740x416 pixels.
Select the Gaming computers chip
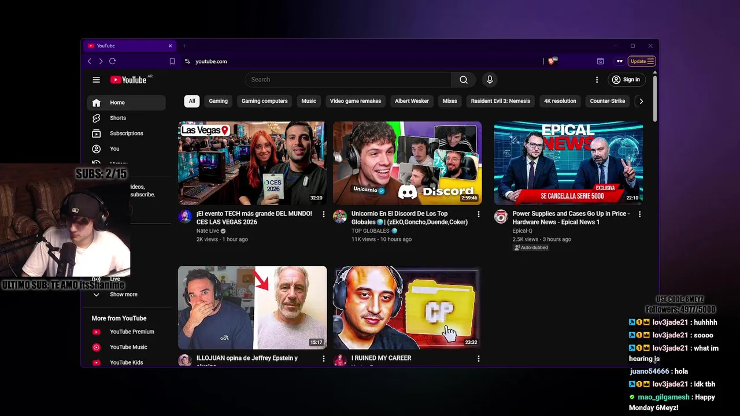point(264,101)
